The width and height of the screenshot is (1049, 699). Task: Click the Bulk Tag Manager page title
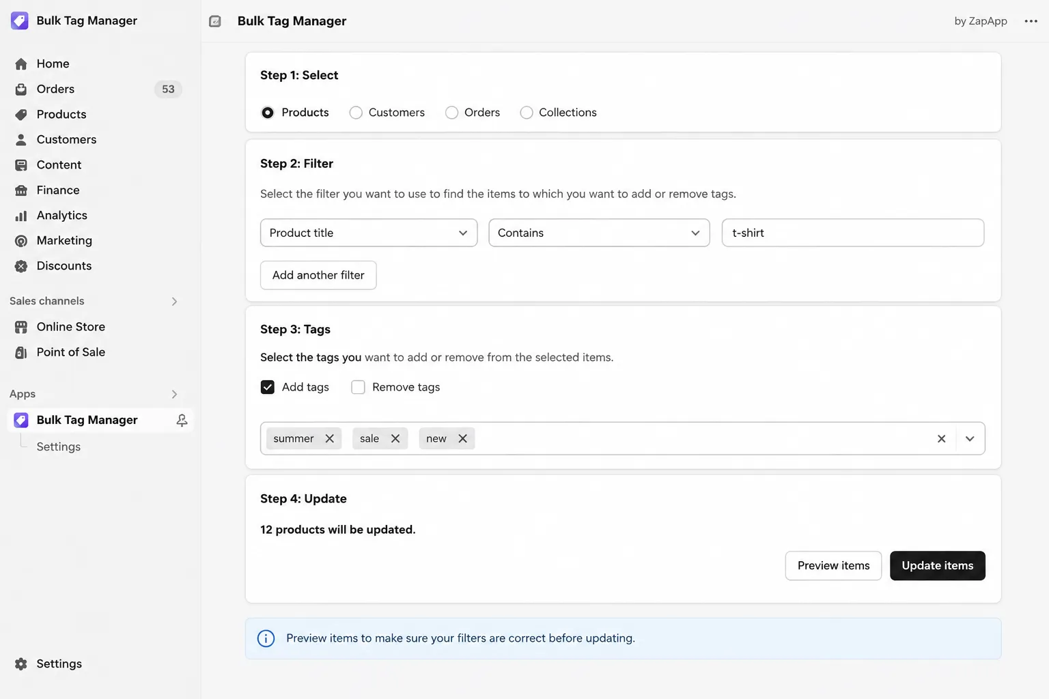(x=292, y=21)
